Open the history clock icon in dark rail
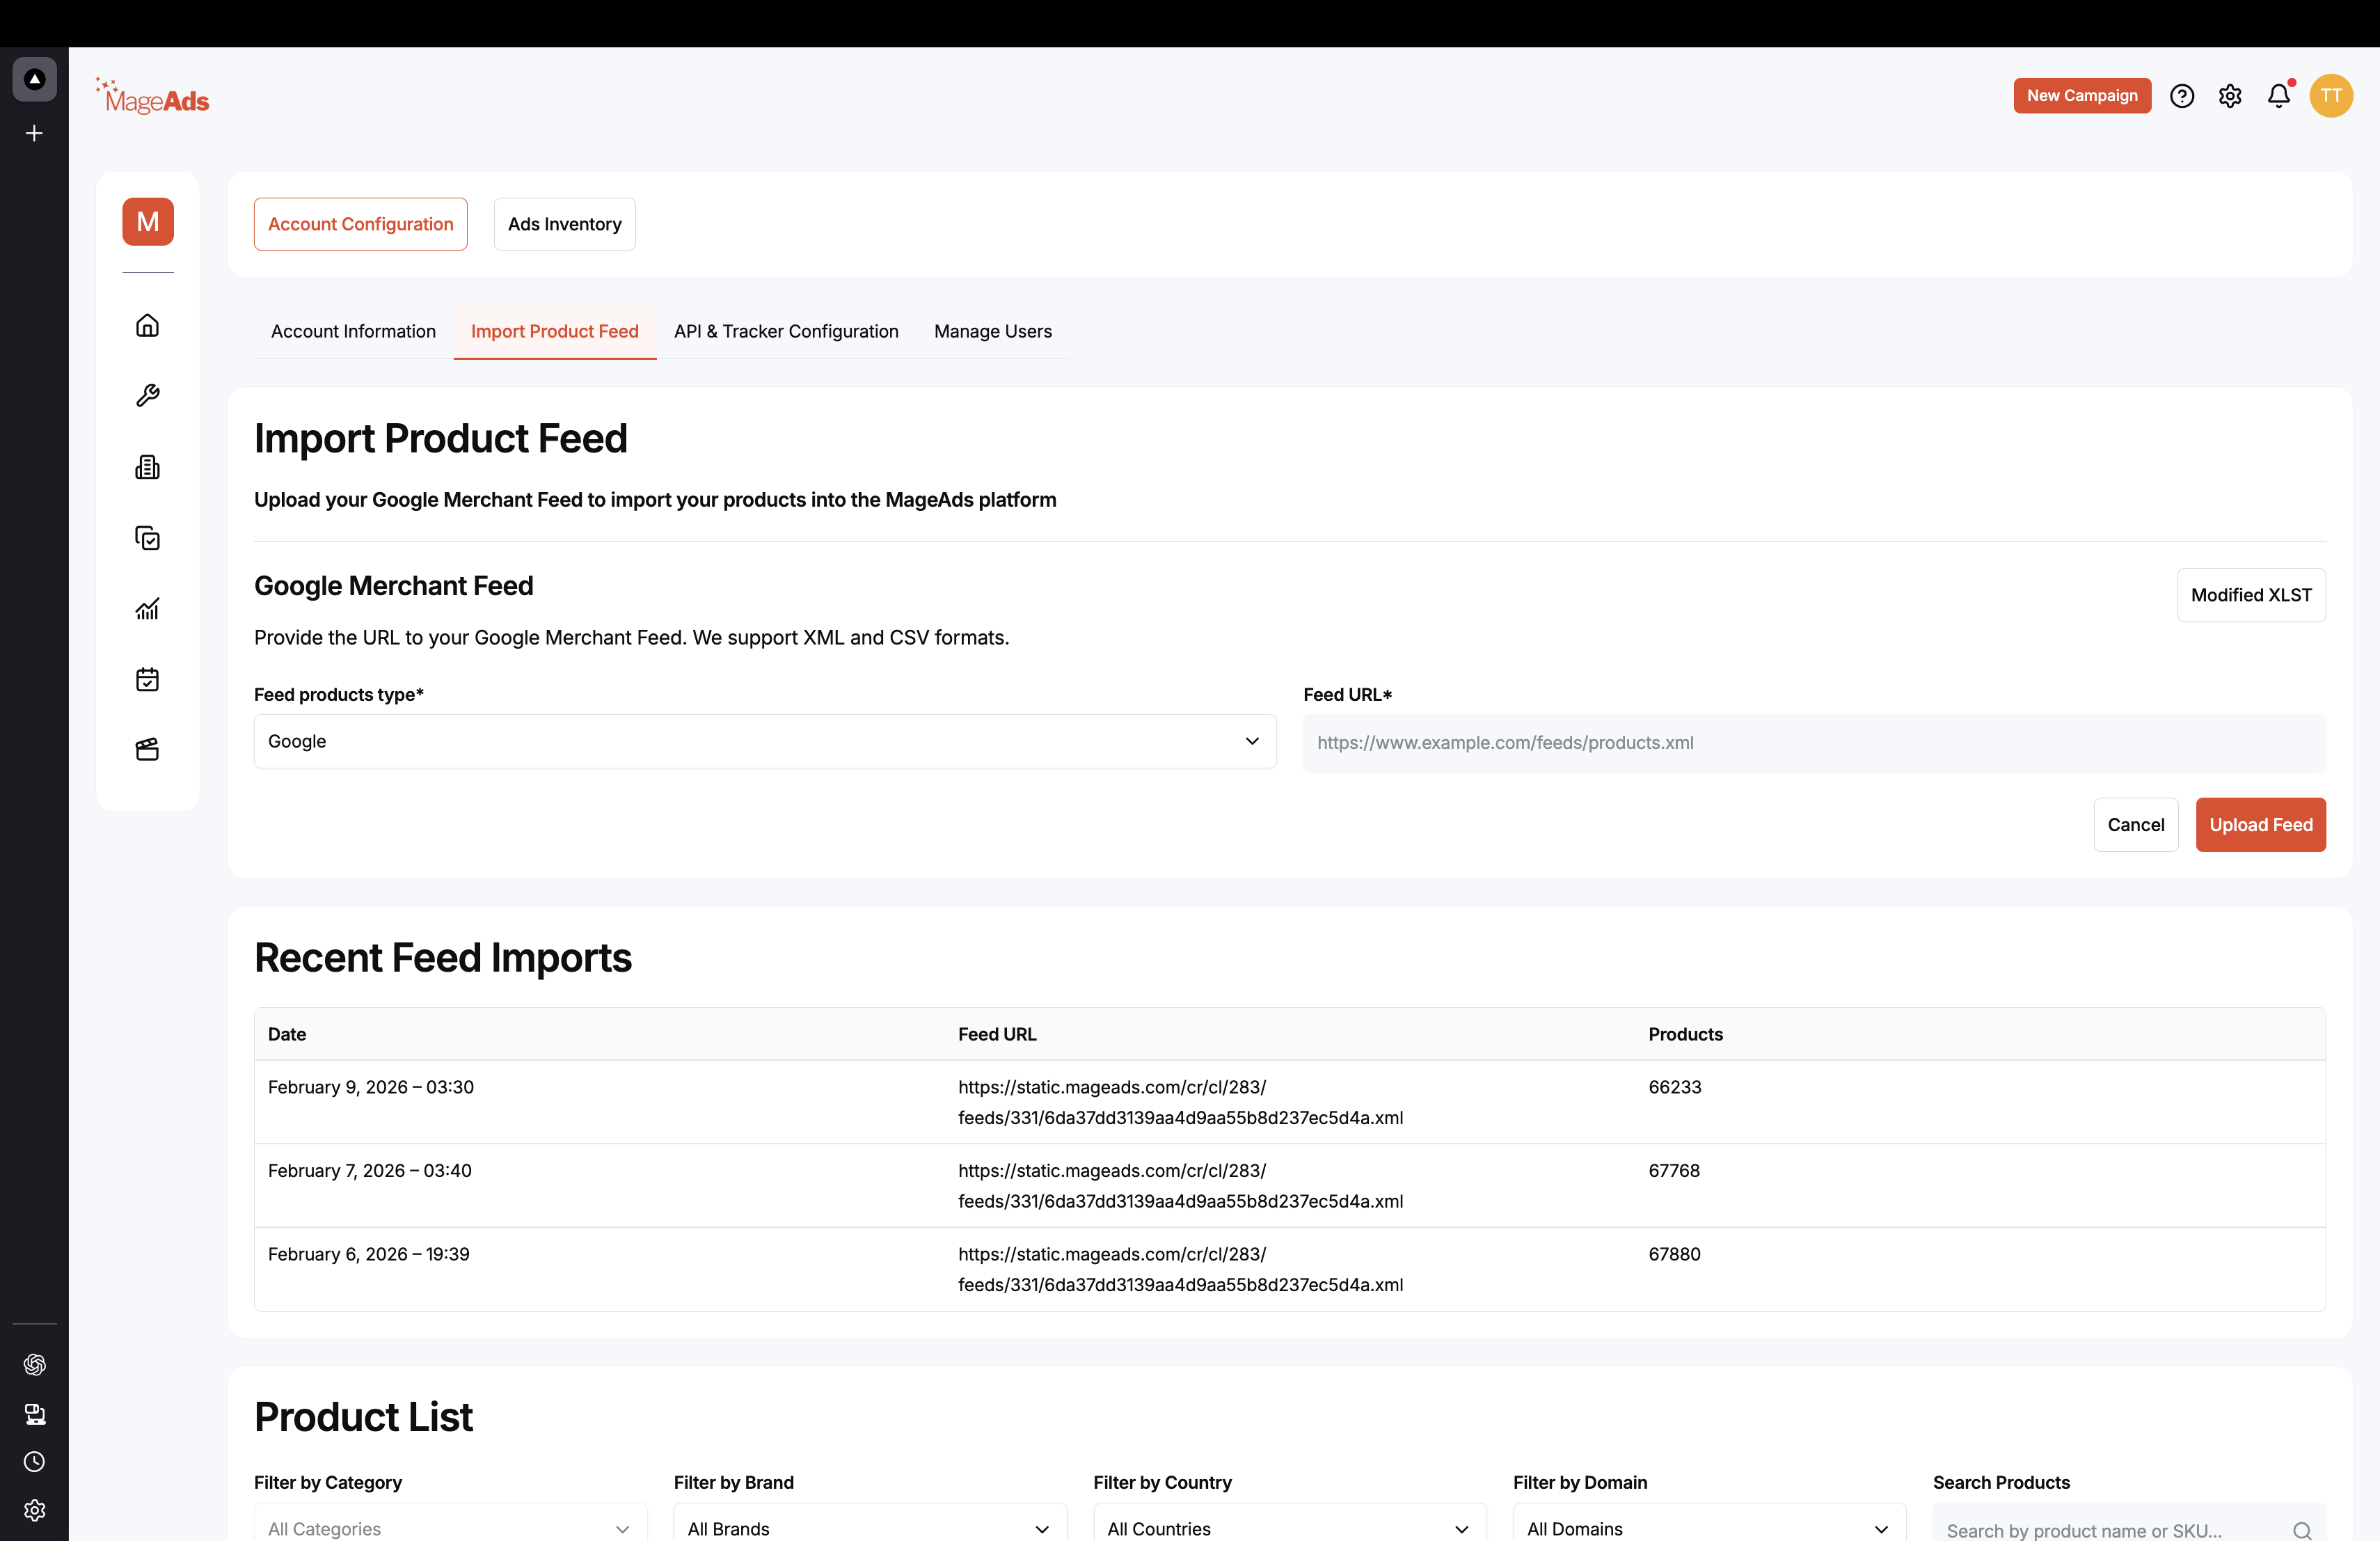Screen dimensions: 2380x1541 (34, 1462)
